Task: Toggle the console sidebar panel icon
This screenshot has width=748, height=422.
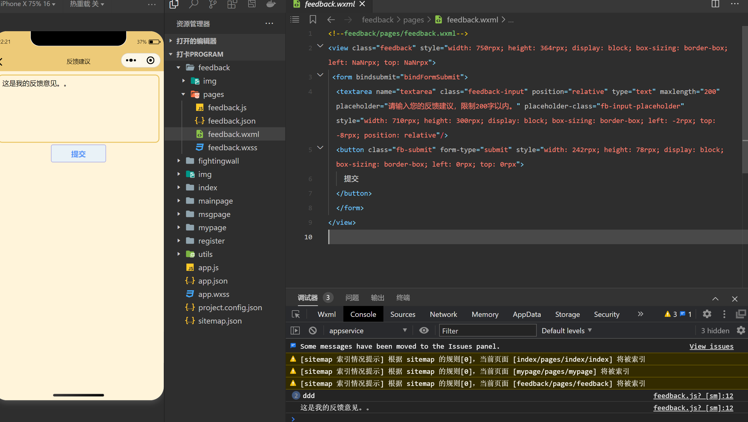Action: click(295, 331)
